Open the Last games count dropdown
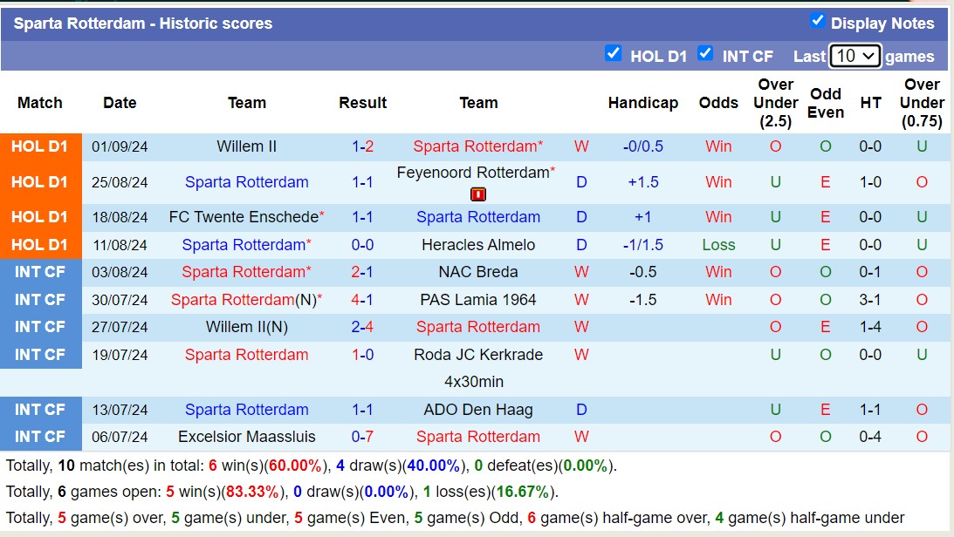 [854, 56]
